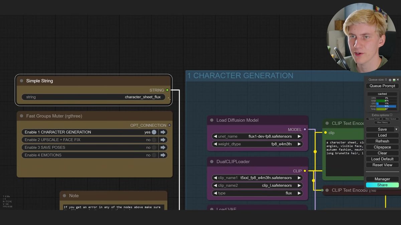Screen dimensions: 401x225
Task: Select next unet_name with right arrow
Action: 299,136
